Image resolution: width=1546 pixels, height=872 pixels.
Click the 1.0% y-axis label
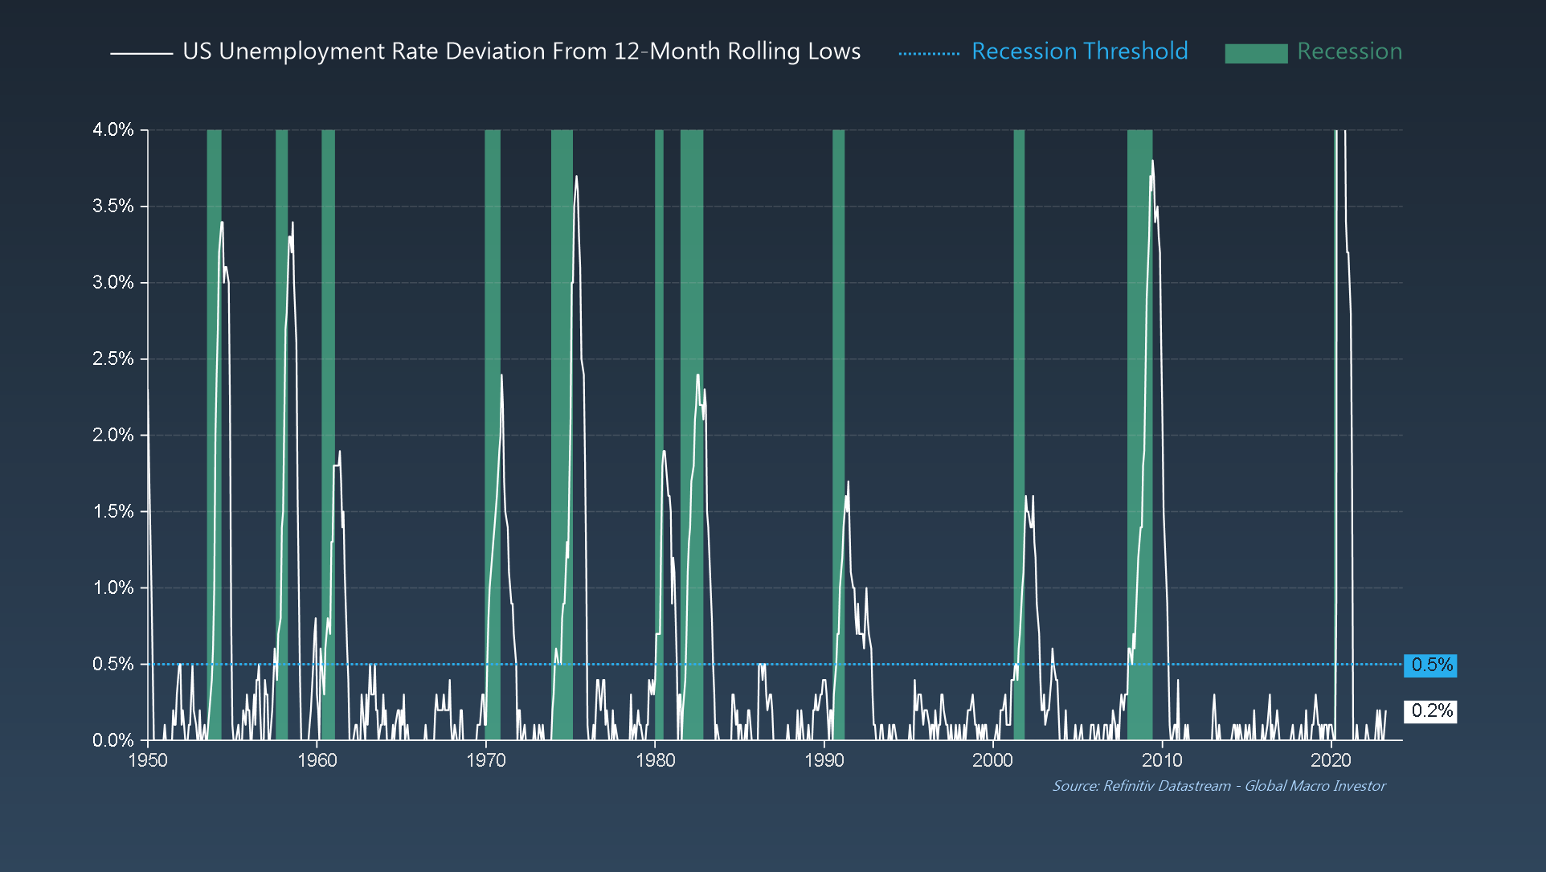[x=113, y=587]
